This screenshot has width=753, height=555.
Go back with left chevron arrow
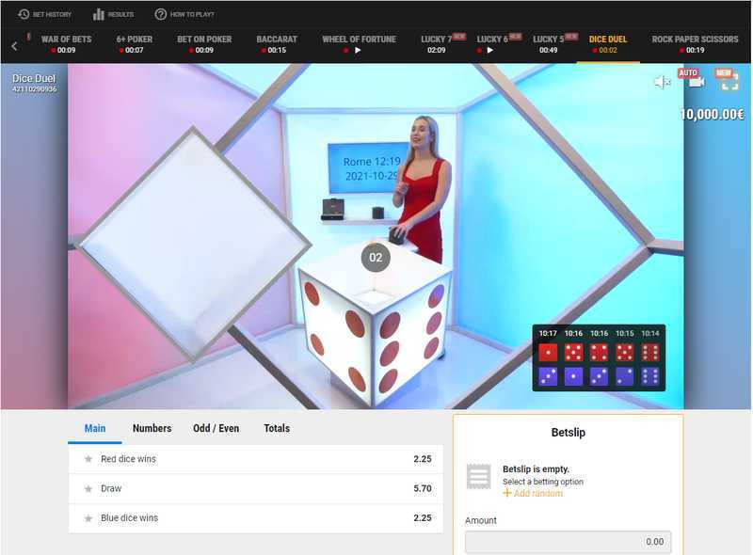[x=14, y=46]
